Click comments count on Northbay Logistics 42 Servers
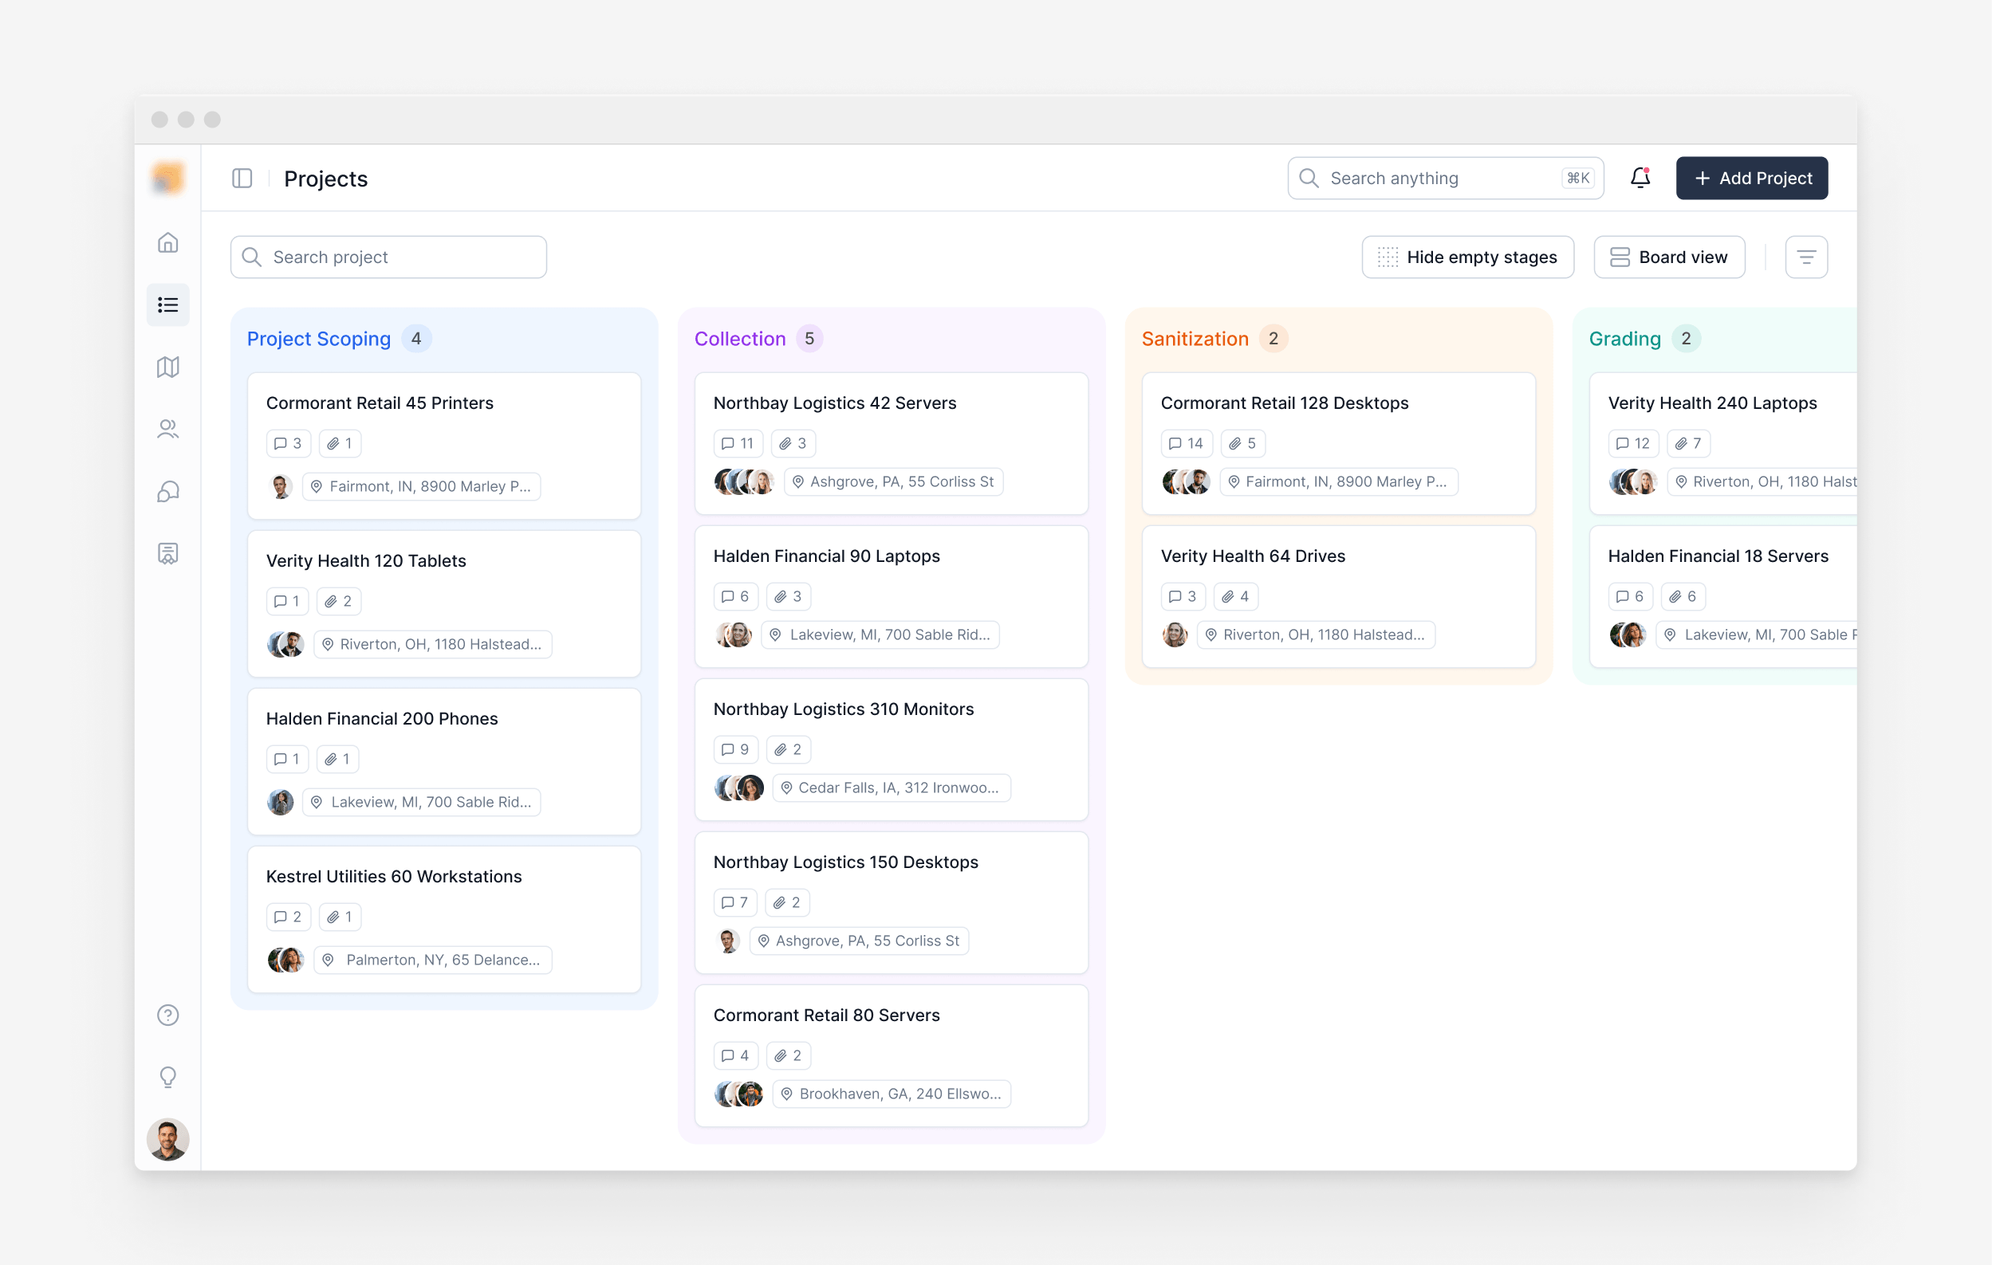1992x1265 pixels. tap(737, 443)
